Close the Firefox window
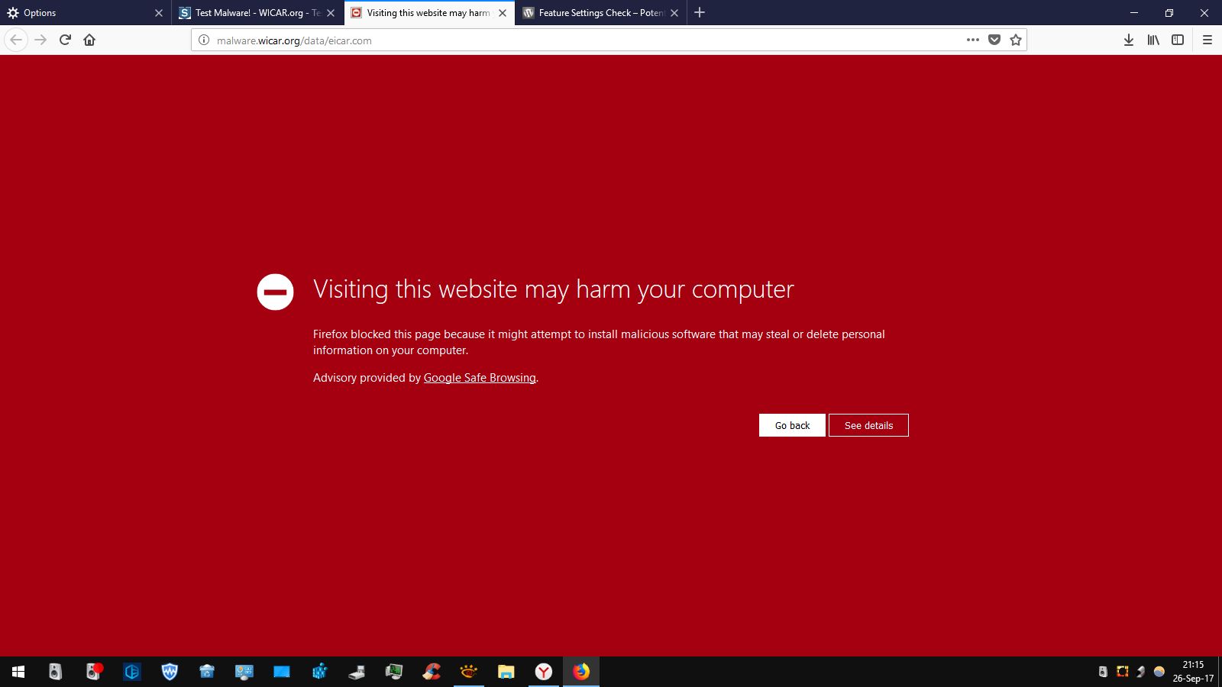1222x687 pixels. click(x=1204, y=12)
